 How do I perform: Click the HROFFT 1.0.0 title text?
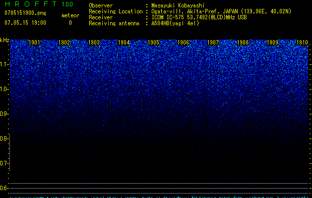point(39,4)
